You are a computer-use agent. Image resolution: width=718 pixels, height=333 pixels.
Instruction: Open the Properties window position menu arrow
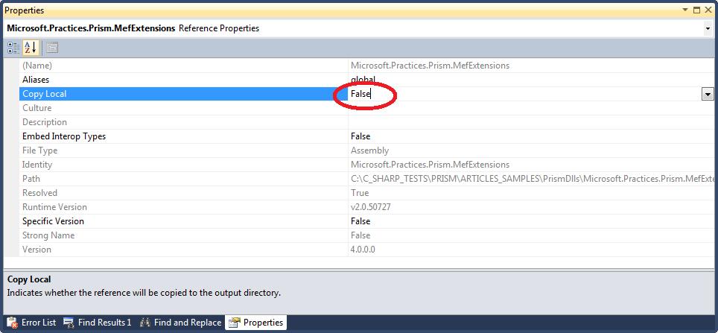coord(685,10)
